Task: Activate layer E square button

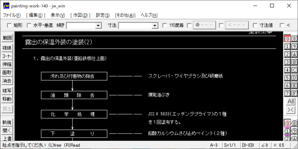Action: 294,85
